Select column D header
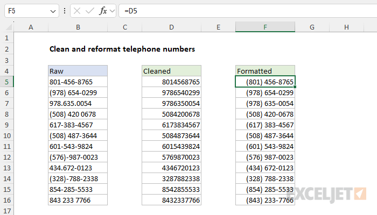 171,27
